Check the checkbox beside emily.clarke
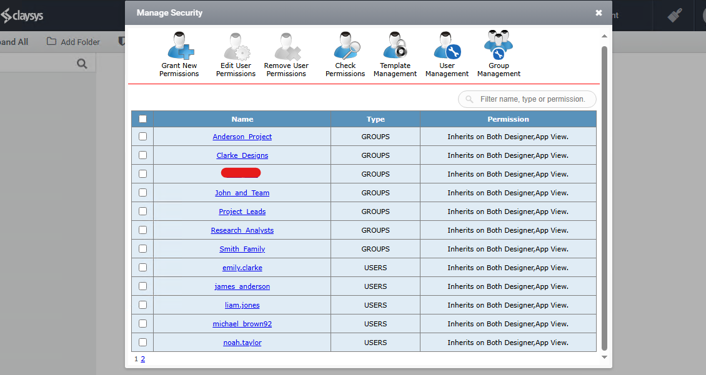The width and height of the screenshot is (706, 375). tap(142, 267)
